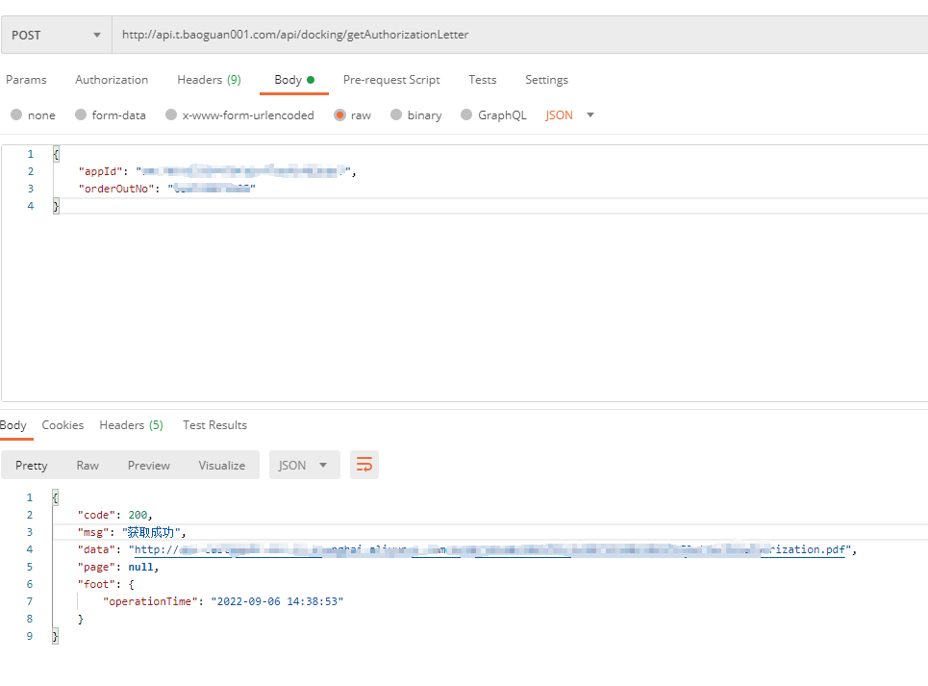Open the Pre-request Script tab

click(x=391, y=80)
